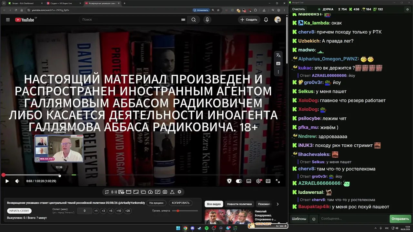Click the clapperboard icon in extension toolbar

tap(128, 192)
